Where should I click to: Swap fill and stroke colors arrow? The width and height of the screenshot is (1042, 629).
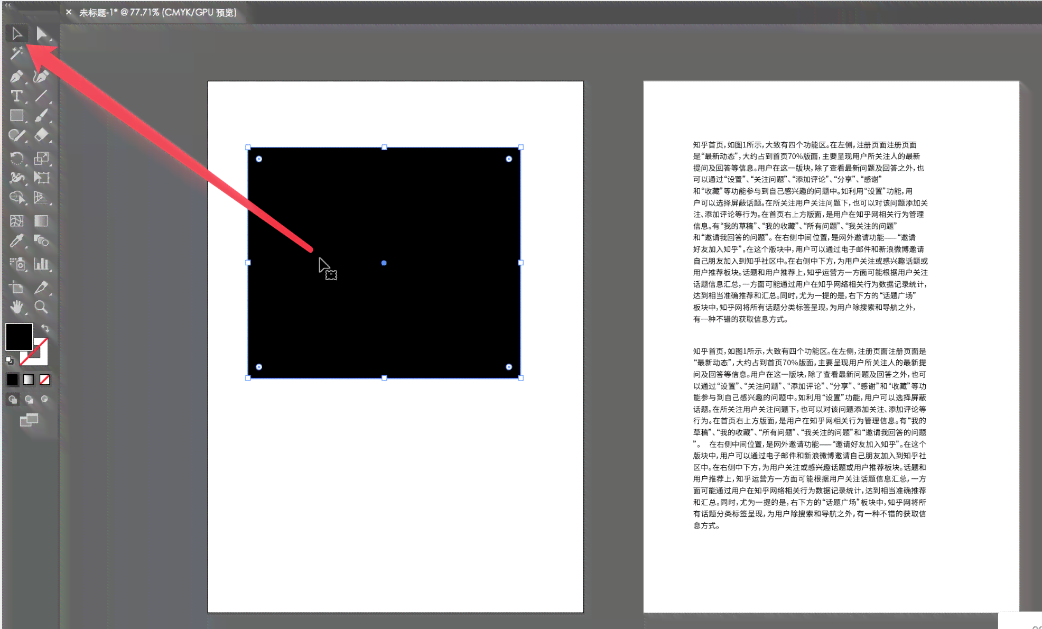(x=45, y=328)
